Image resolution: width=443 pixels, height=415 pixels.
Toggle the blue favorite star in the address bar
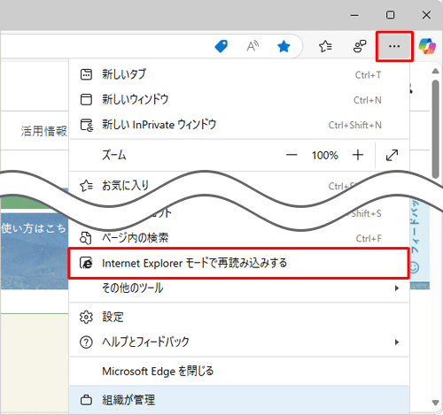click(284, 46)
